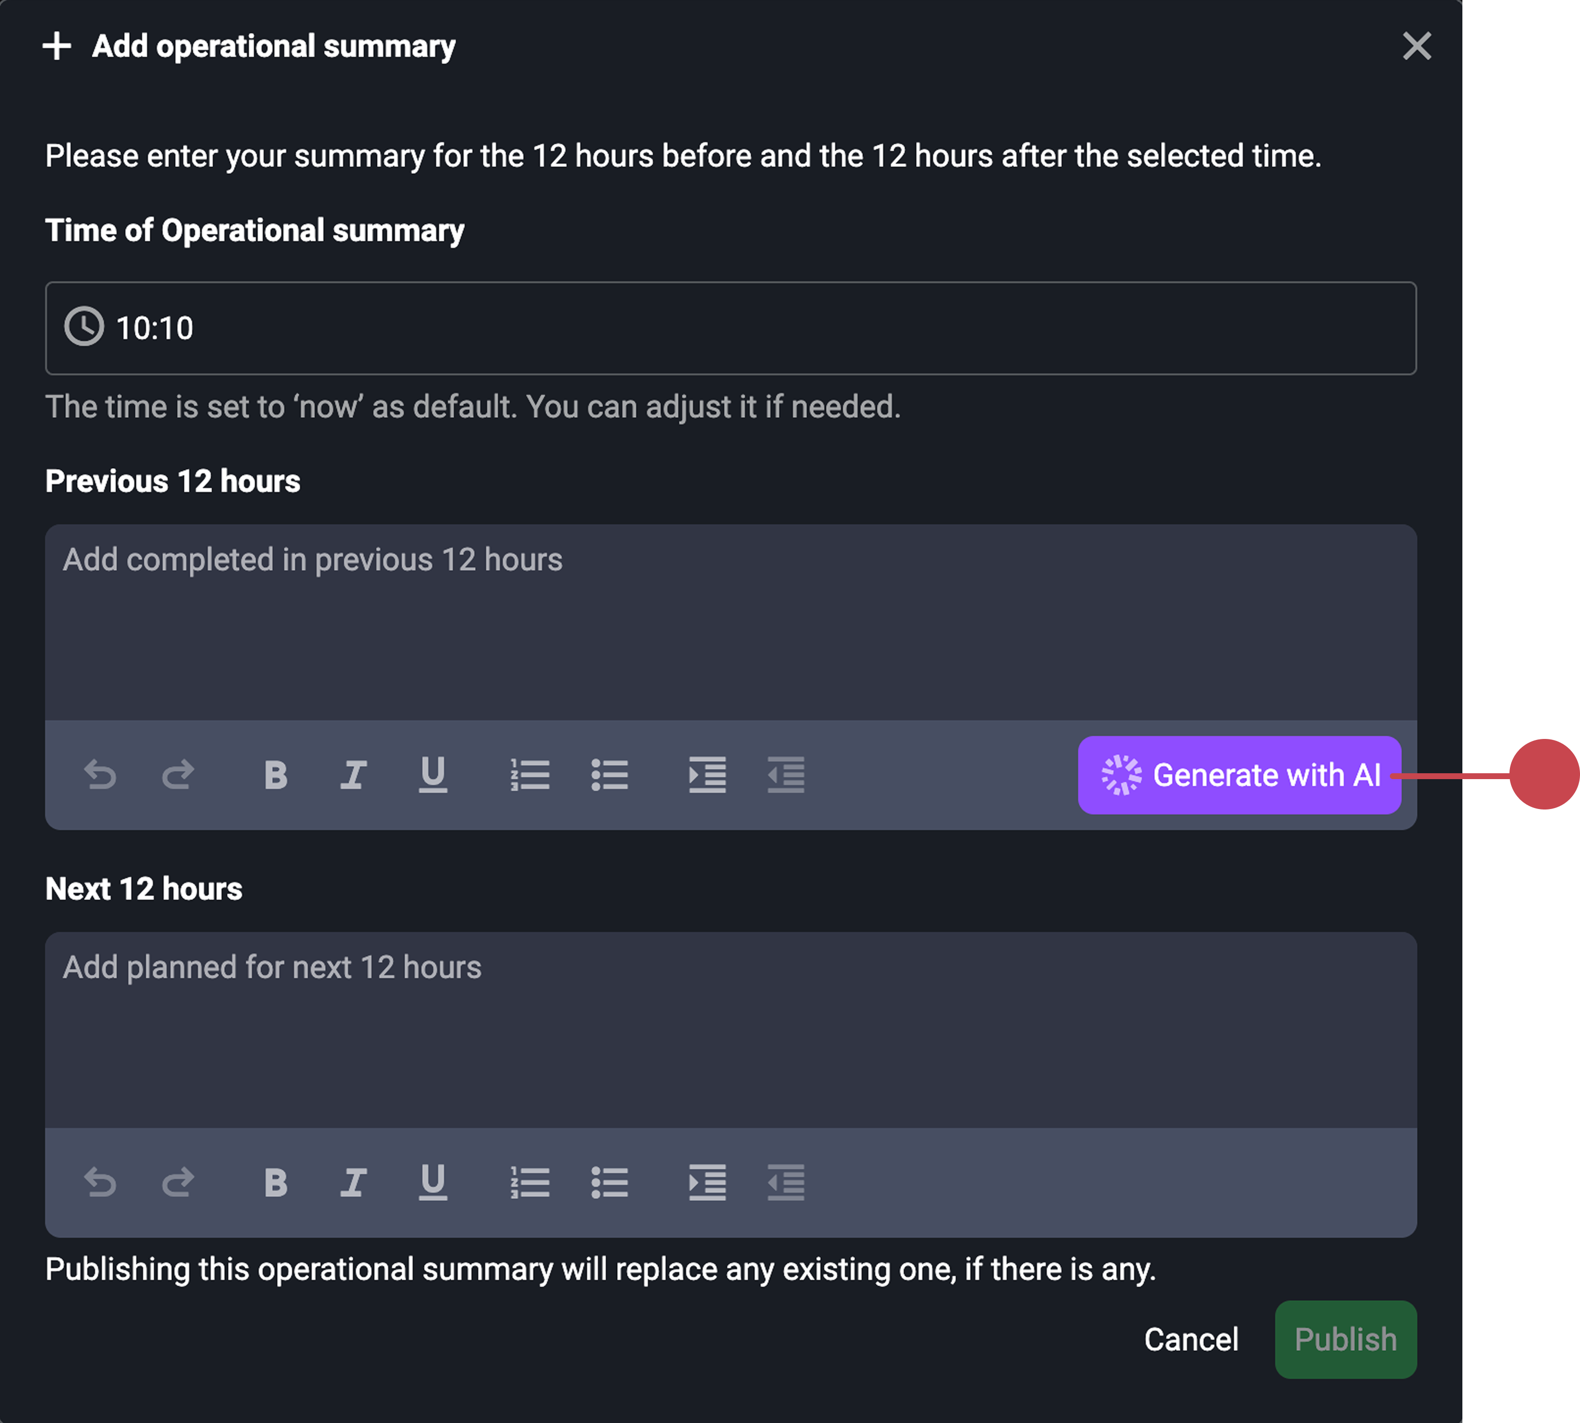Redo changes in the Previous 12 hours editor
Viewport: 1580px width, 1423px height.
tap(177, 775)
